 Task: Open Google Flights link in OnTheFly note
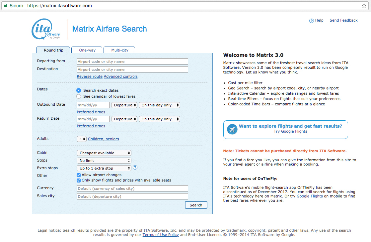[x=310, y=196]
